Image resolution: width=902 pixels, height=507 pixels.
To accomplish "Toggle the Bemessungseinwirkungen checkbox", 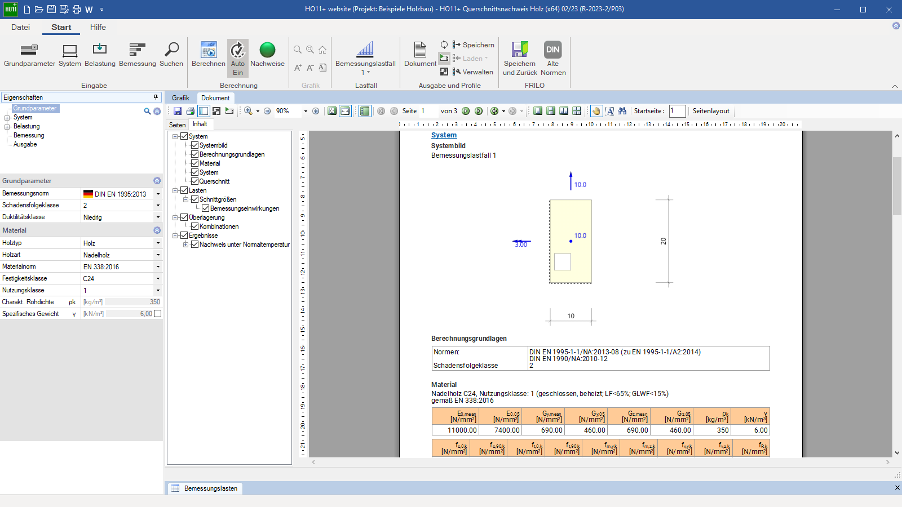I will pyautogui.click(x=205, y=208).
